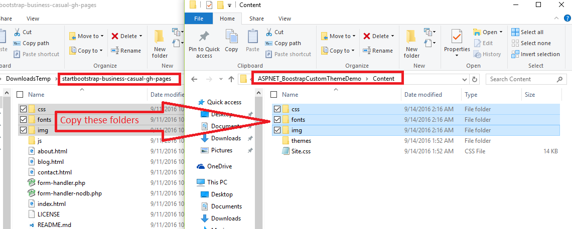This screenshot has height=229, width=572.
Task: Uncheck img folder checkbox in left window
Action: coord(24,130)
